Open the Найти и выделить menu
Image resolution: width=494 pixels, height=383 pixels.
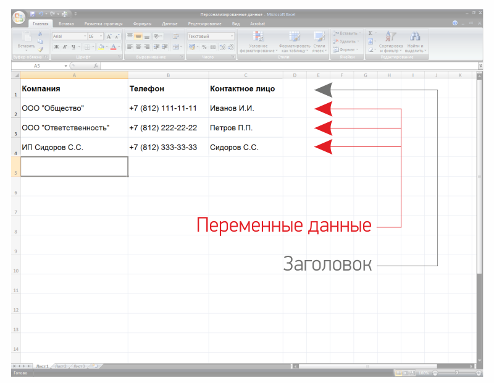point(415,41)
